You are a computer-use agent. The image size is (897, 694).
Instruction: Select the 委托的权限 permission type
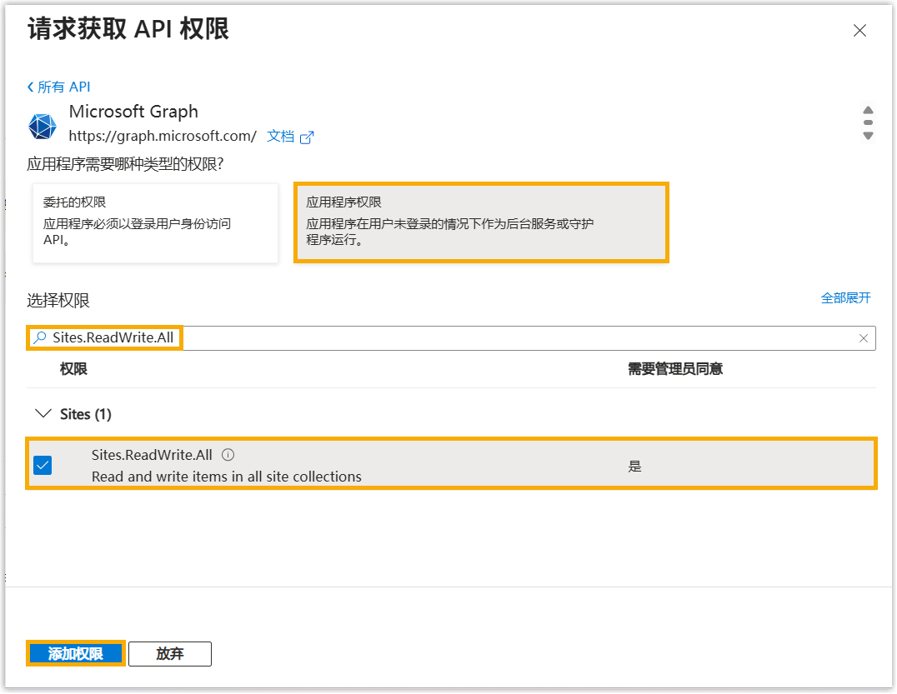point(155,222)
